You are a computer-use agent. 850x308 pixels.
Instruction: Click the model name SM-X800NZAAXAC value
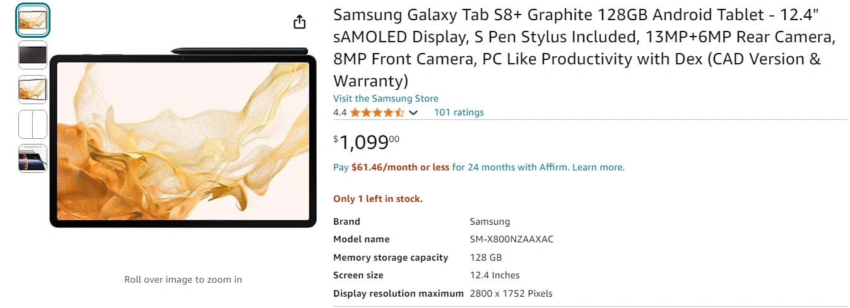511,239
